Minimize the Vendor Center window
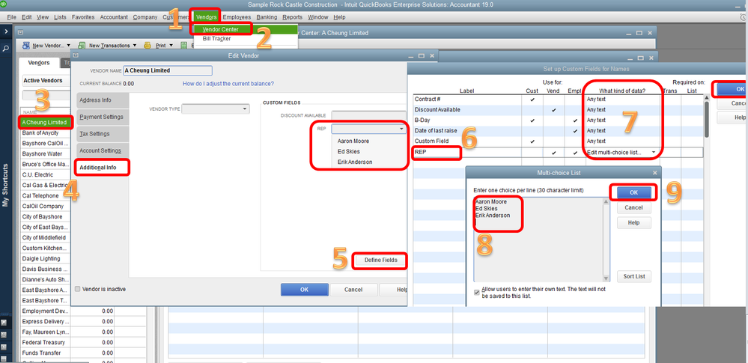 (x=630, y=33)
